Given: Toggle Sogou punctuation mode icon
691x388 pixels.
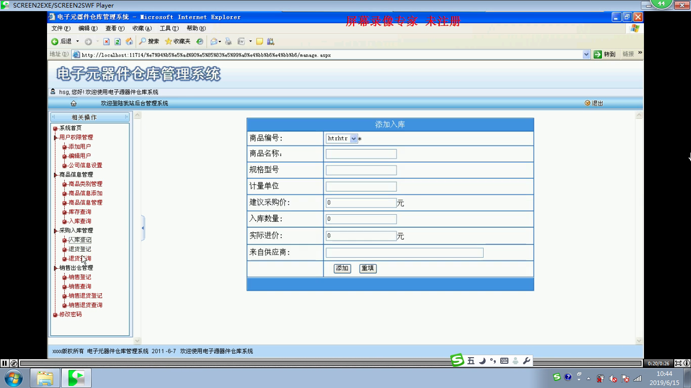Looking at the screenshot, I should [x=493, y=361].
